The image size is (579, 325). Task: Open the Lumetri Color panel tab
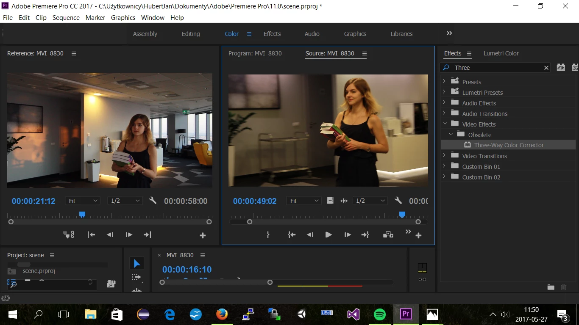(x=501, y=53)
